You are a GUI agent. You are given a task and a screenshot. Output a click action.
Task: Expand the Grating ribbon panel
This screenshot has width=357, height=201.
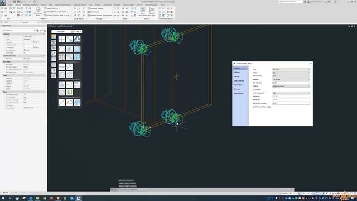click(99, 18)
